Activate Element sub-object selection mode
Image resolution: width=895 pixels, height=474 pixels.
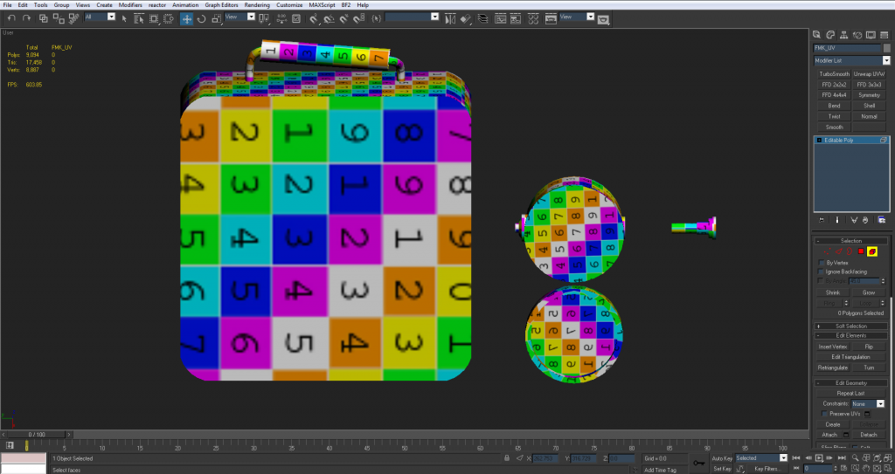tap(872, 251)
